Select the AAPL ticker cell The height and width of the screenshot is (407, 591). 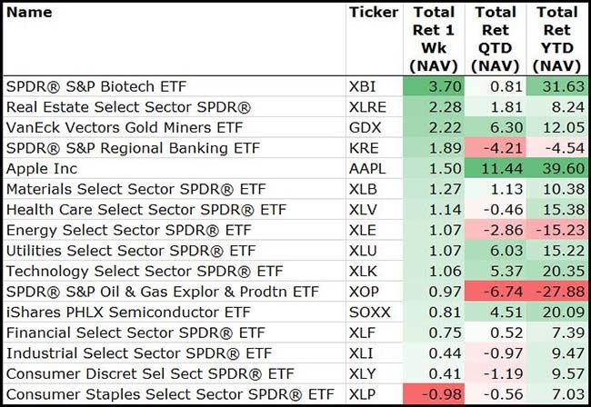[x=369, y=169]
